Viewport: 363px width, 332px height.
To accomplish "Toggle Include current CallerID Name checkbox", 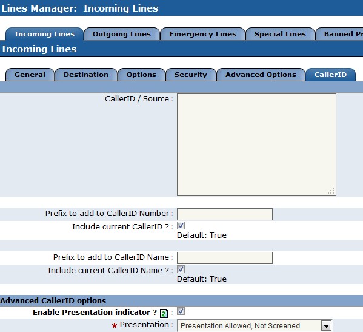I will [x=181, y=269].
